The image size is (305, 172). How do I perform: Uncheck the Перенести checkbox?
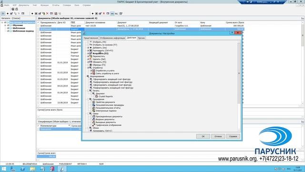88,56
